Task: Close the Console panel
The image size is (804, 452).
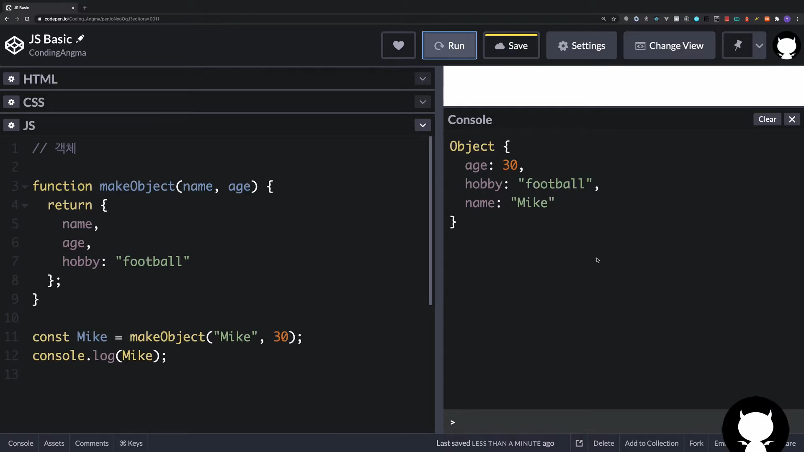Action: pyautogui.click(x=792, y=119)
